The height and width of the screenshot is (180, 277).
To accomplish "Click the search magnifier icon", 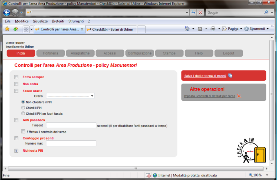I will (x=266, y=12).
